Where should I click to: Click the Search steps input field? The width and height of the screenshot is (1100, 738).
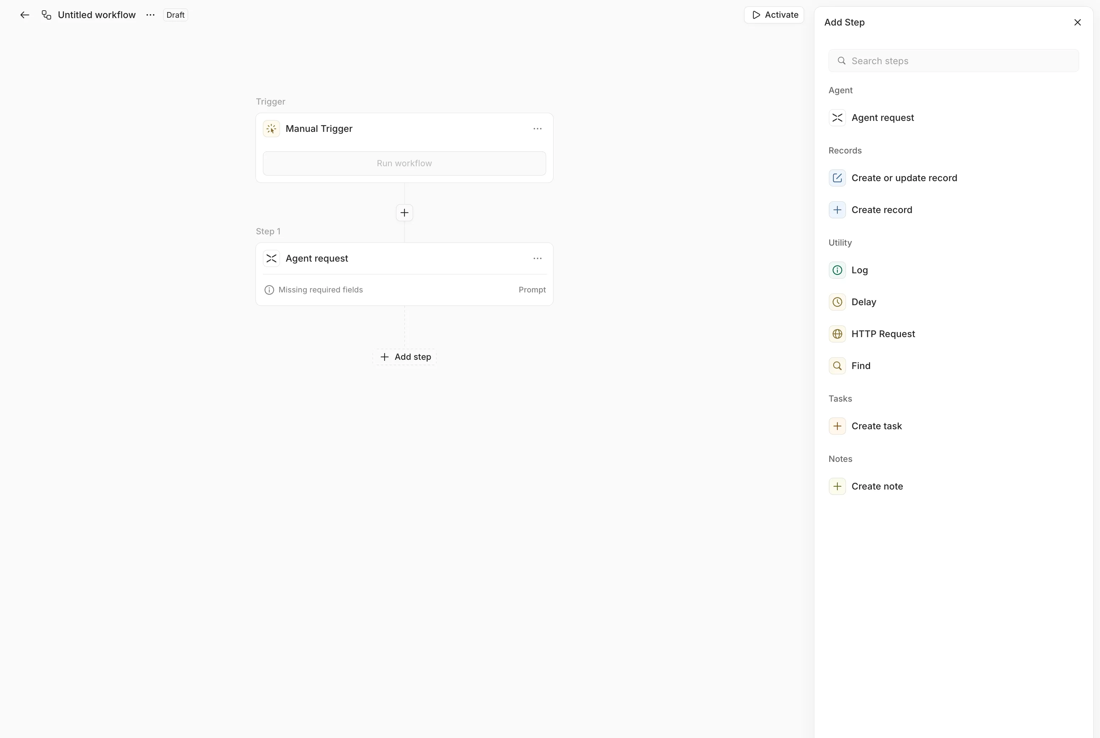pos(952,61)
